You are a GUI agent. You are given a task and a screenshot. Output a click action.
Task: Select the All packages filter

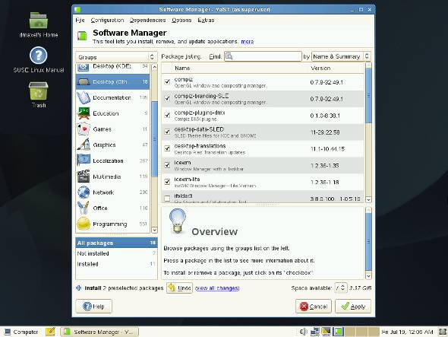tap(116, 243)
